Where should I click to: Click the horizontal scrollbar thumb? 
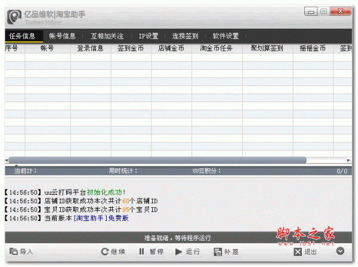point(158,160)
